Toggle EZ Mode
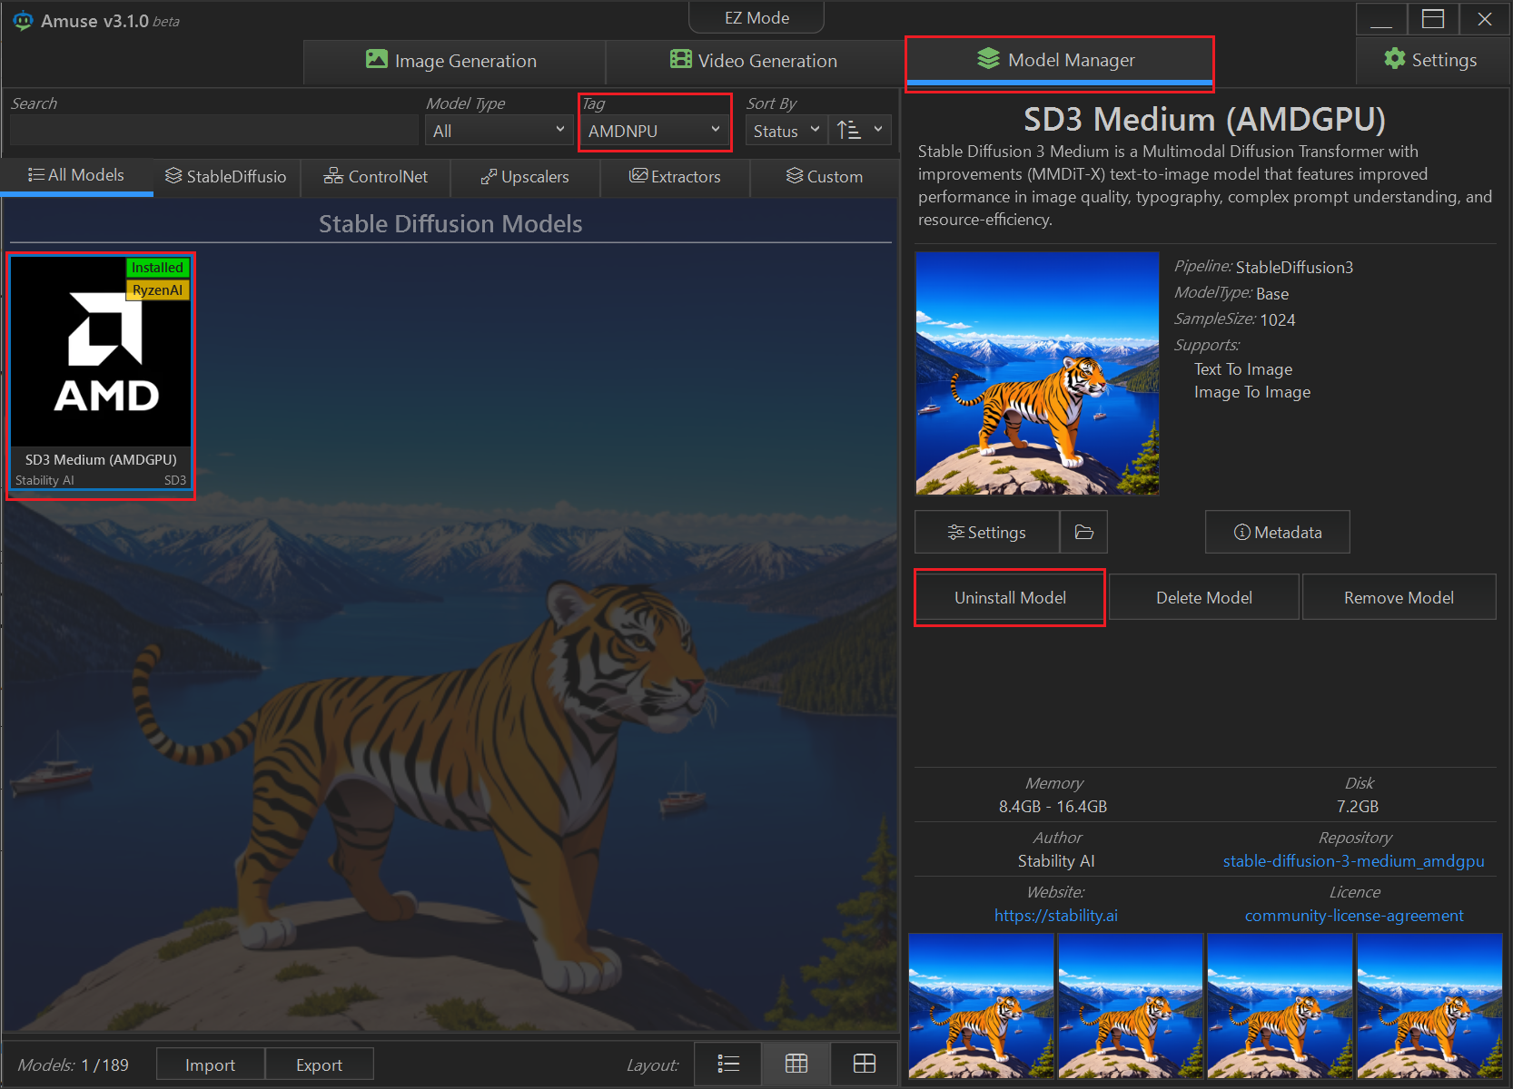The image size is (1513, 1089). [756, 18]
